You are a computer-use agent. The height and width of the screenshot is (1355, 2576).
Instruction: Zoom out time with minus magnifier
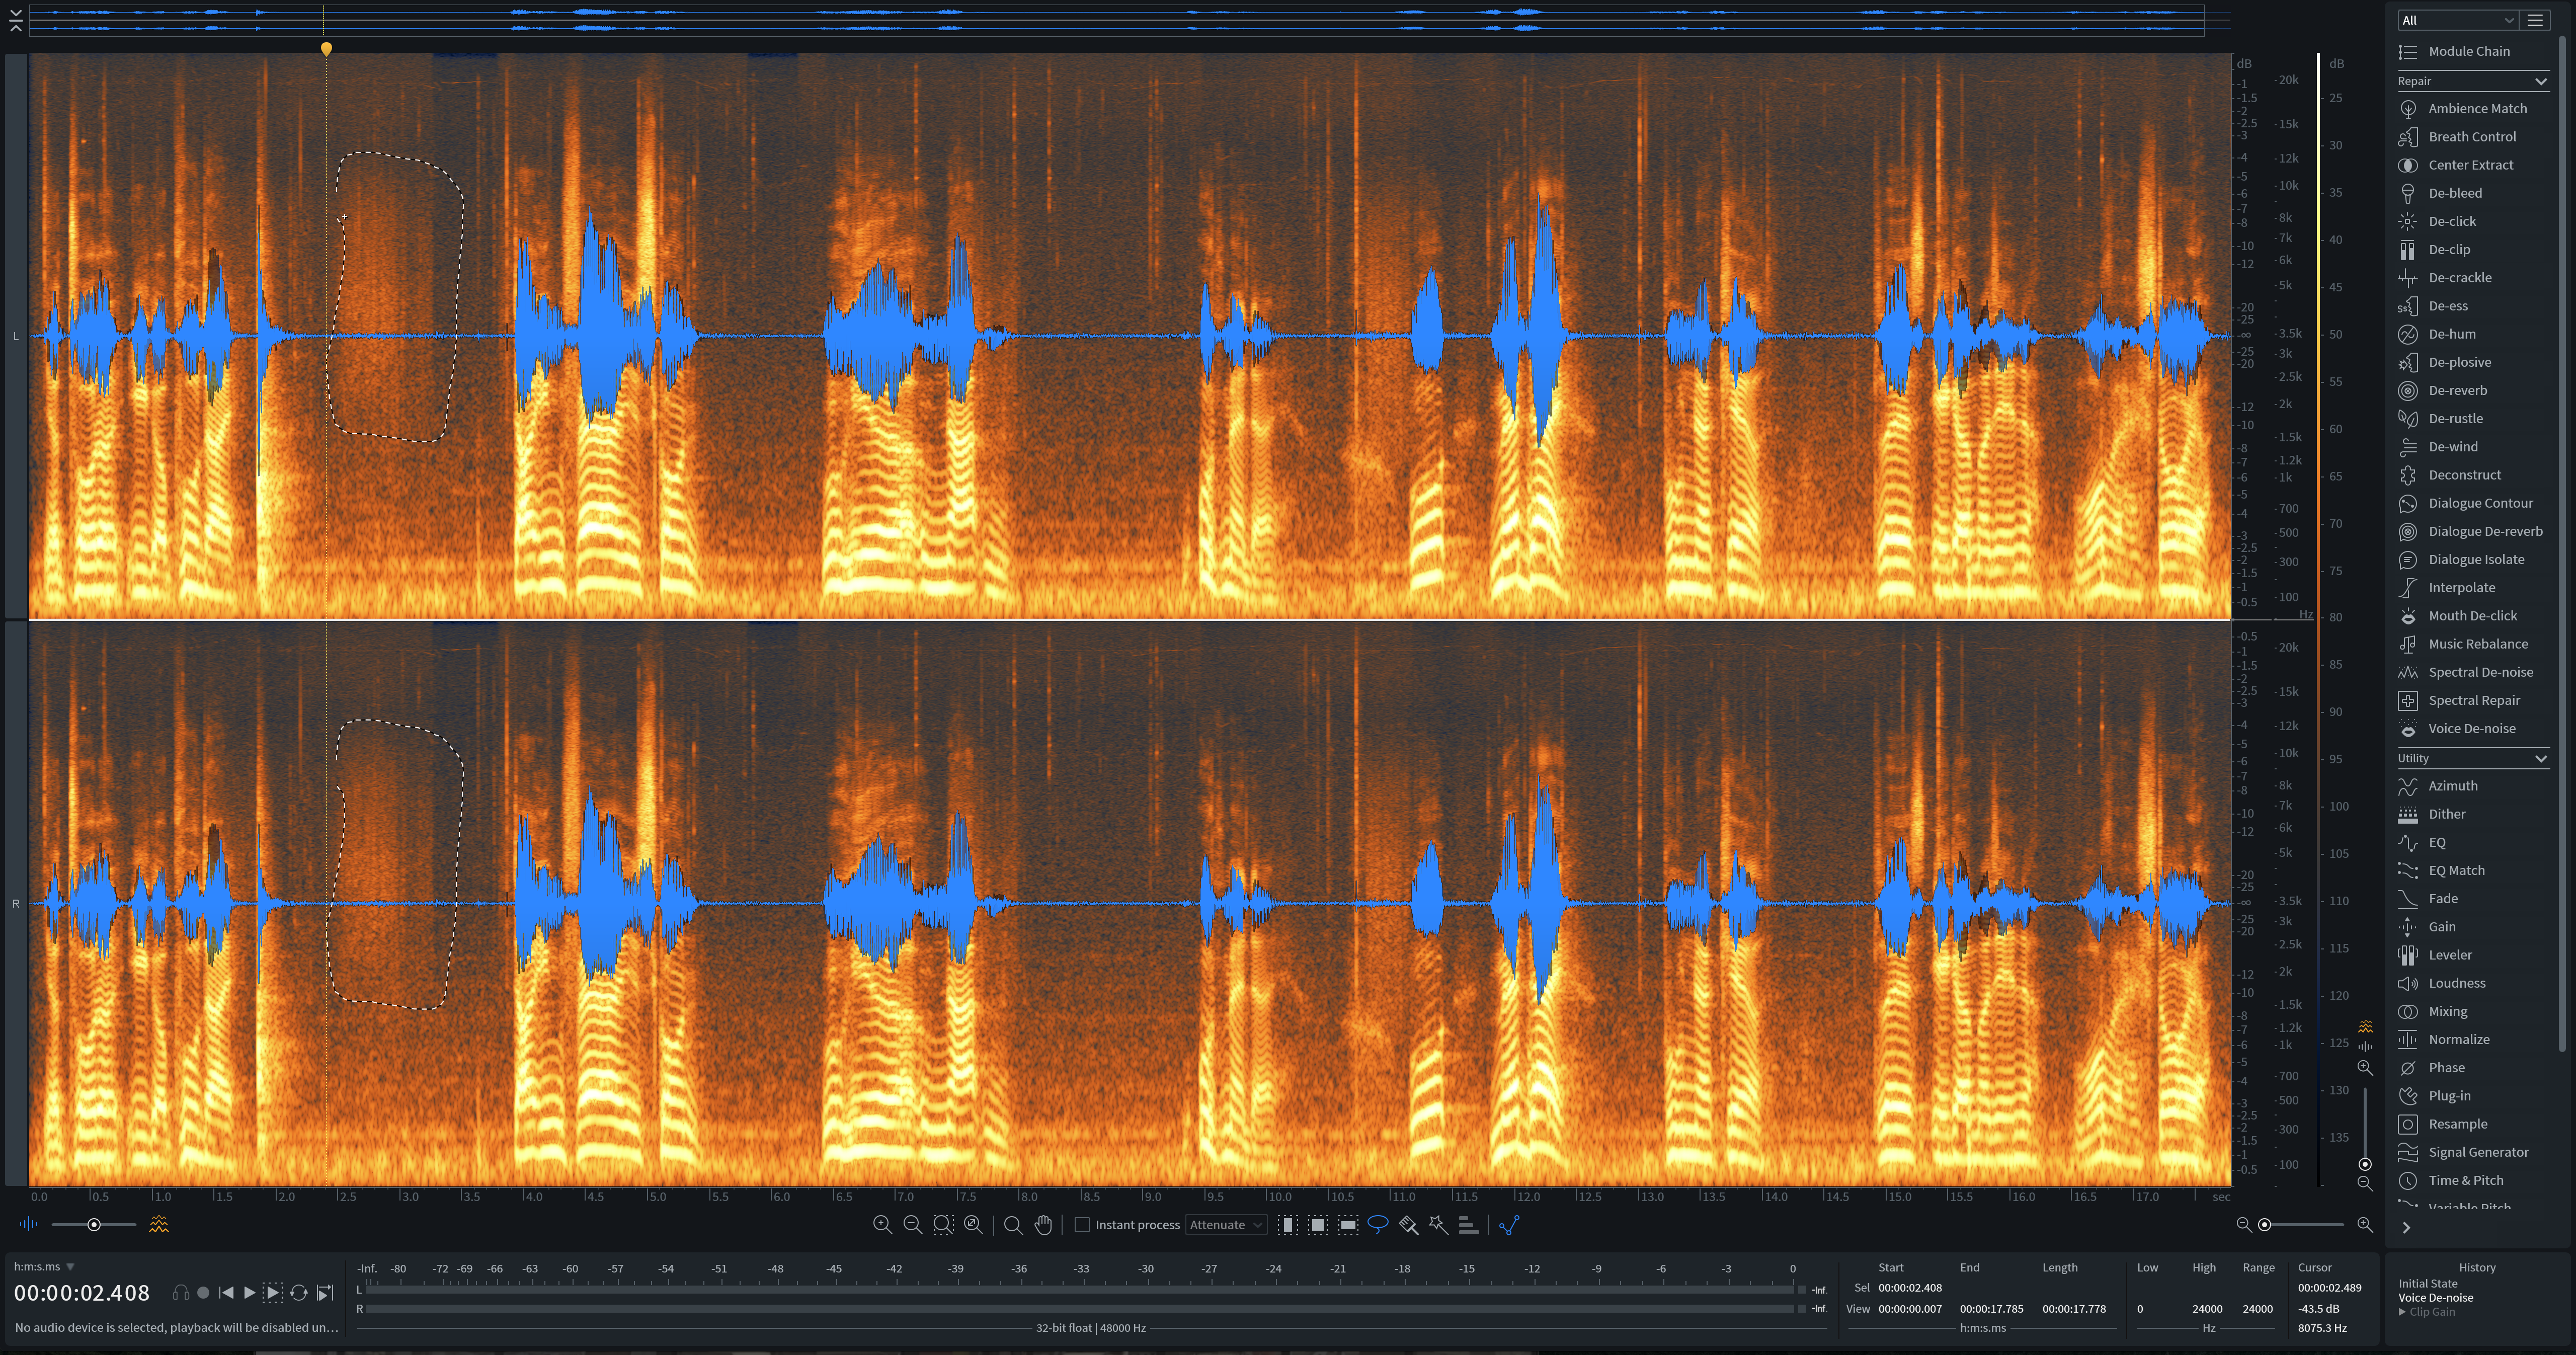point(912,1224)
